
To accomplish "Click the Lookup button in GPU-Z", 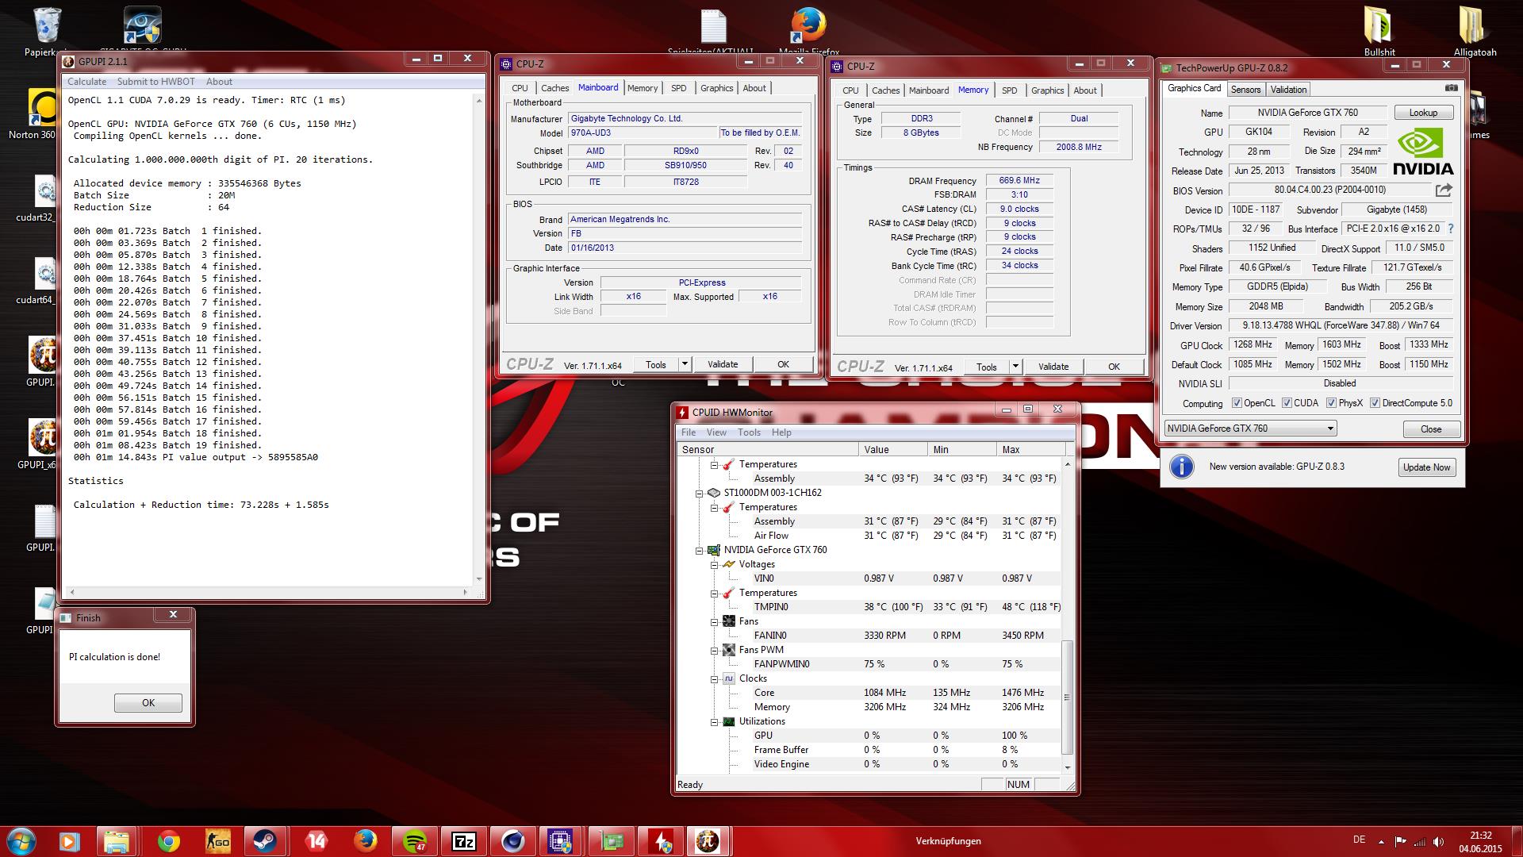I will 1423,113.
